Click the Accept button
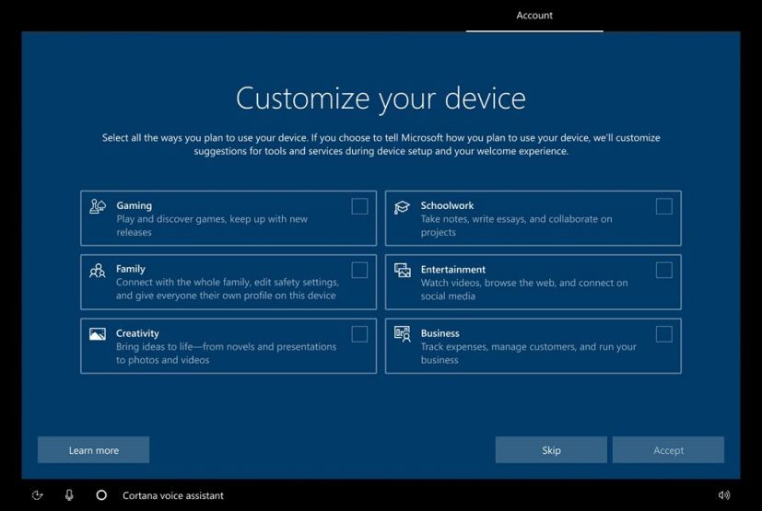Screen dimensions: 762x511 668,450
